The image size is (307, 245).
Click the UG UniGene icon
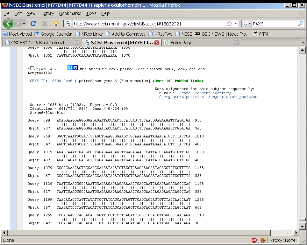(x=73, y=68)
